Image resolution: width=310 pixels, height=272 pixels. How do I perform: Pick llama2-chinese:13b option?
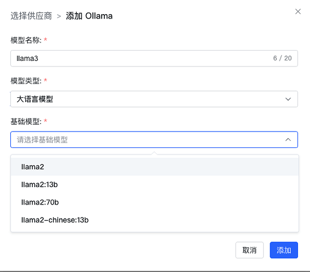pyautogui.click(x=154, y=220)
